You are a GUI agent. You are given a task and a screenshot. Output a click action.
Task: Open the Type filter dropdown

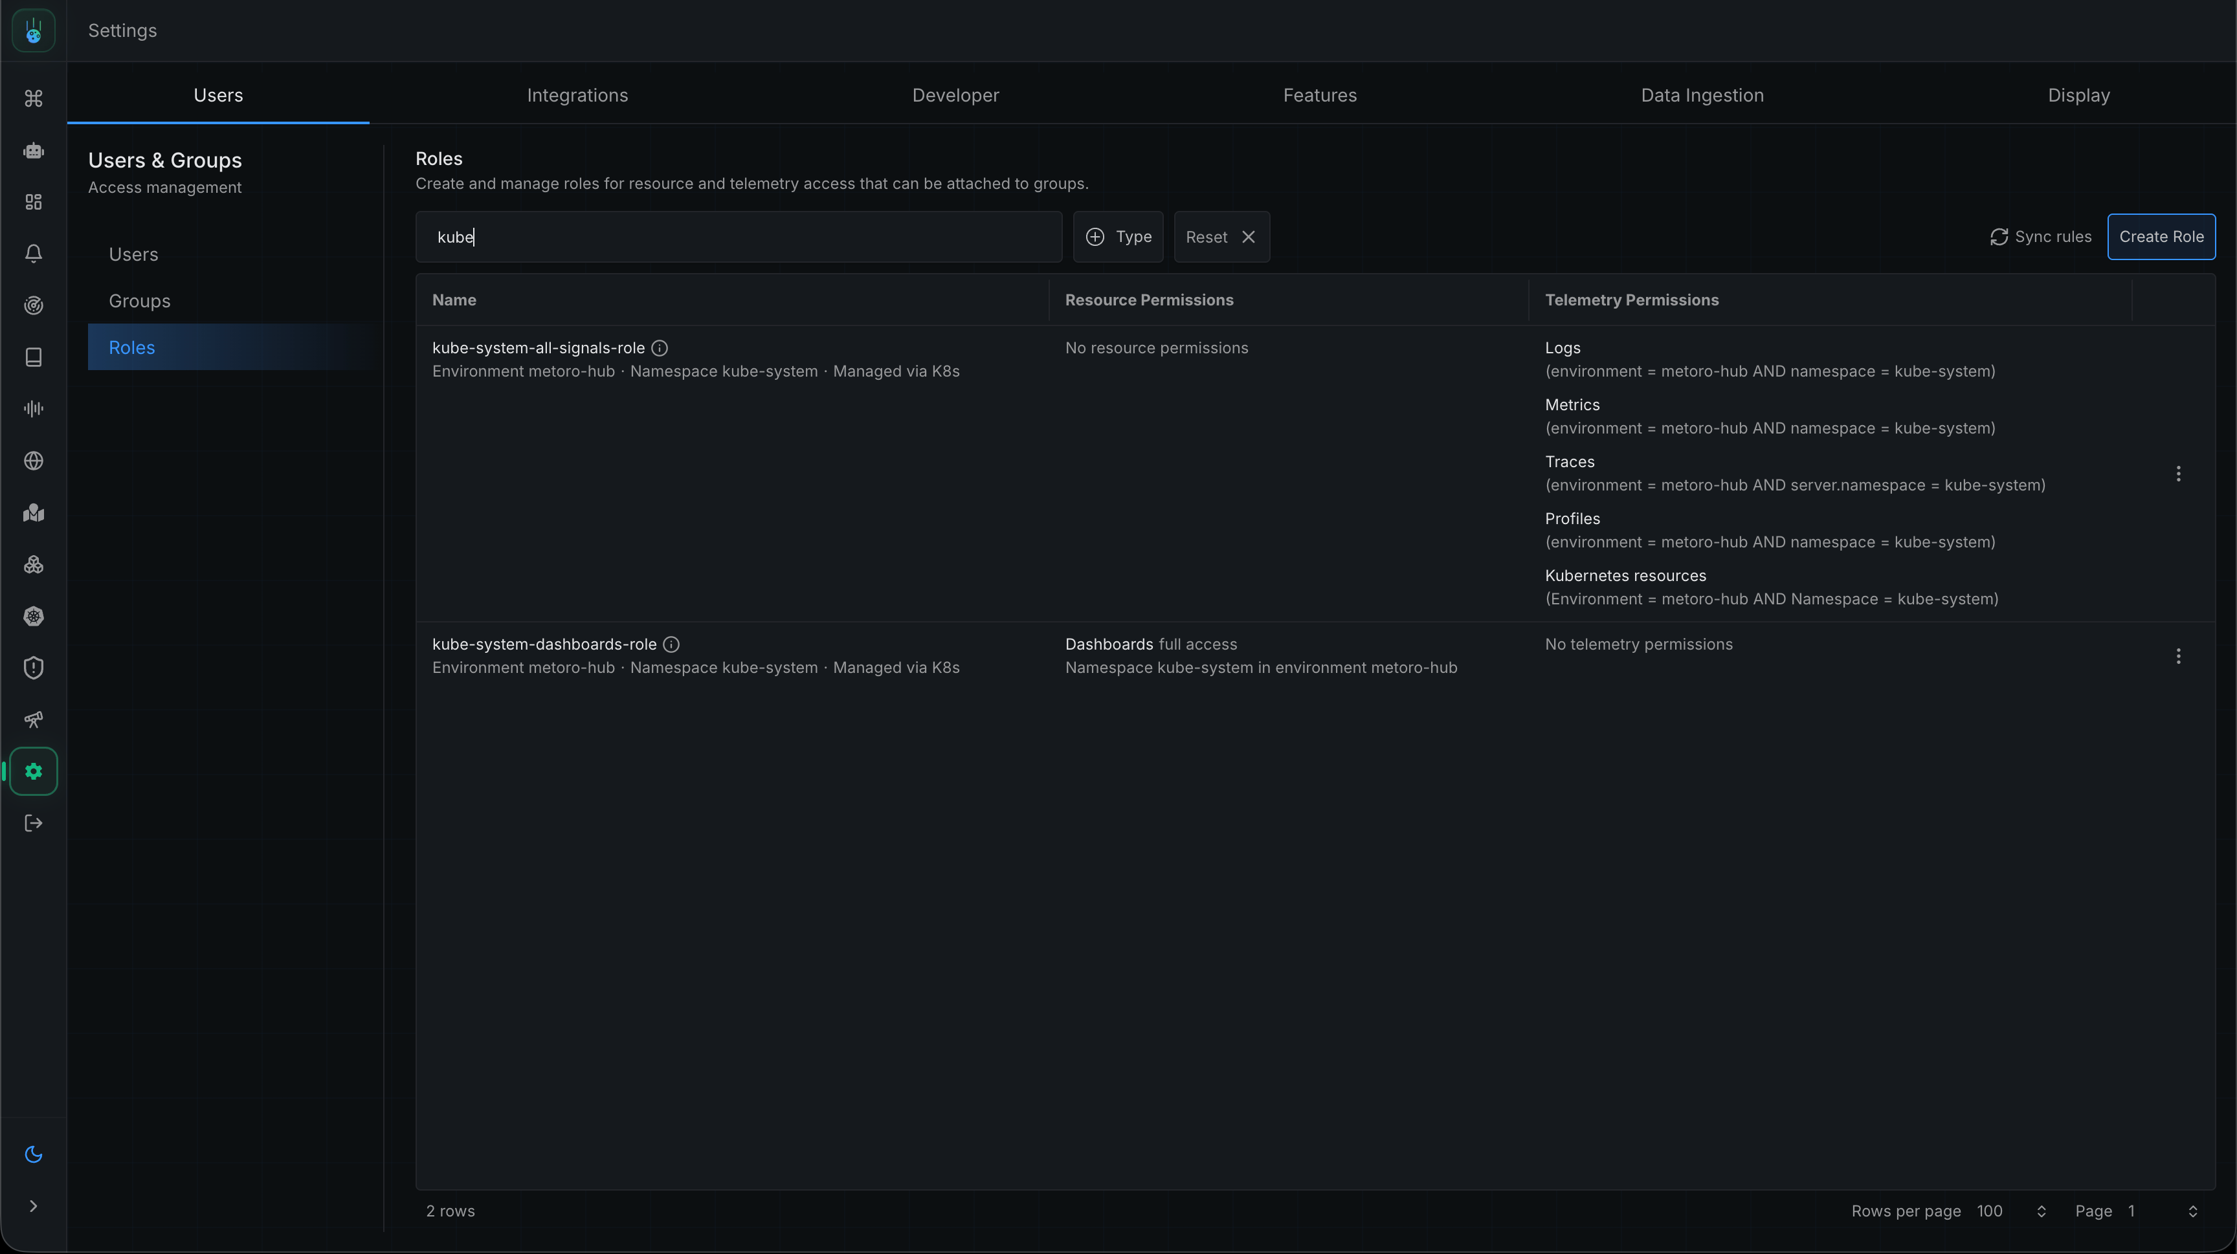(x=1118, y=237)
